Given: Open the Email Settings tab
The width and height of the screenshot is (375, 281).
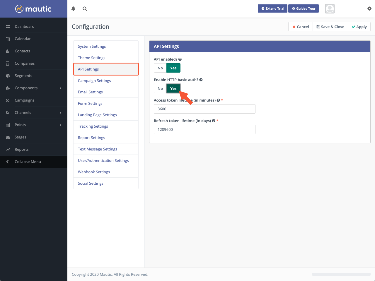Looking at the screenshot, I should pyautogui.click(x=90, y=92).
